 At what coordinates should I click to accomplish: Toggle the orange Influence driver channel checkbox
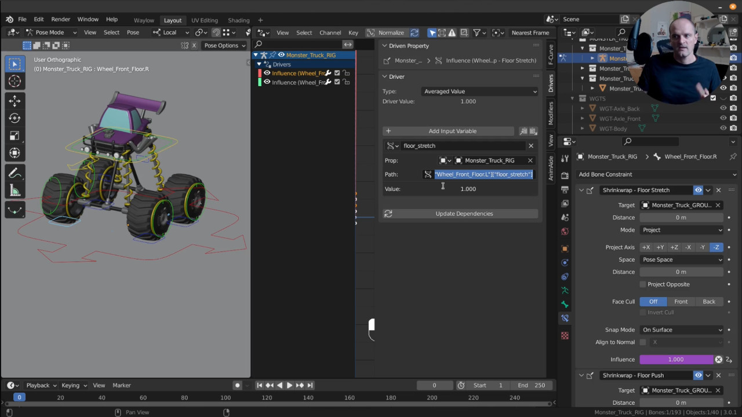[337, 73]
